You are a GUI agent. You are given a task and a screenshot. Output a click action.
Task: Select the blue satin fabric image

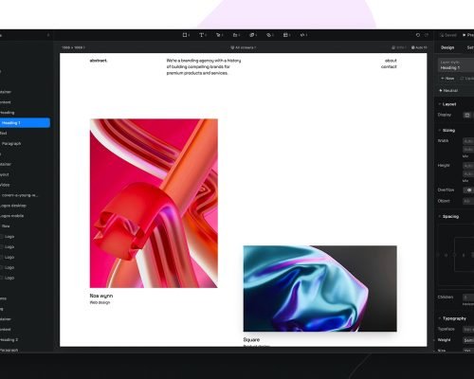tap(320, 289)
